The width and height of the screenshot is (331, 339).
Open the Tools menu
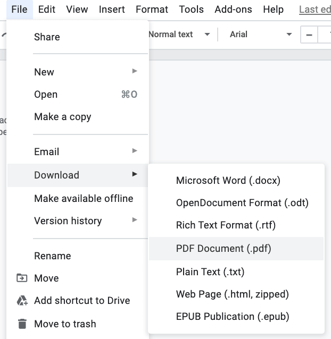192,10
